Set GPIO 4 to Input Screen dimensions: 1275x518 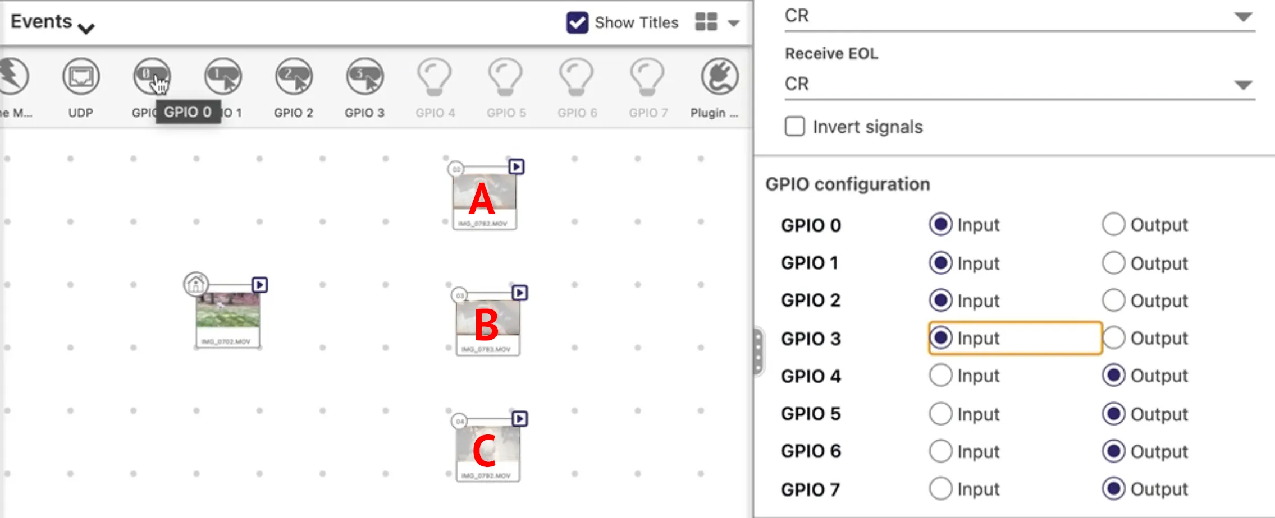(940, 376)
